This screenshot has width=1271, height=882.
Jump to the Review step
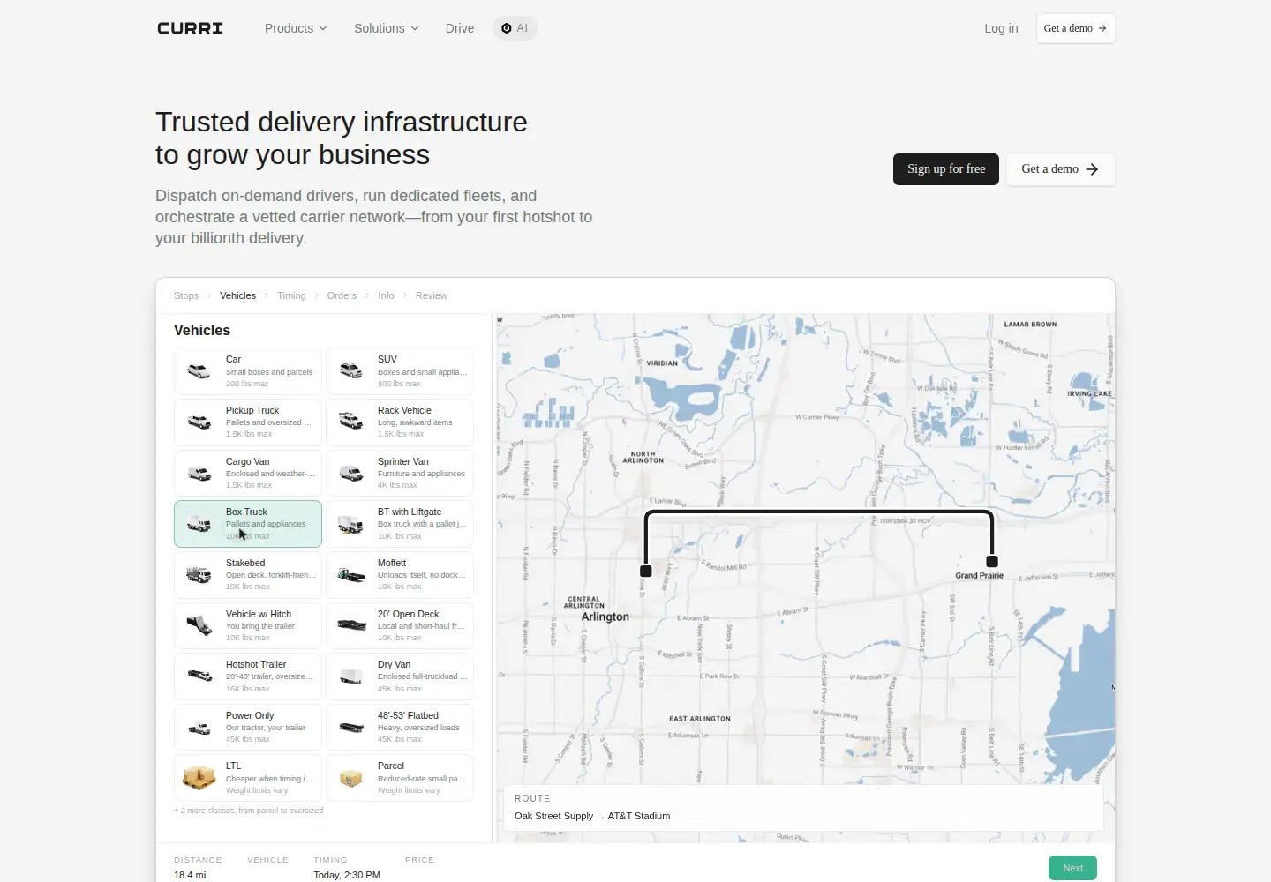coord(432,295)
